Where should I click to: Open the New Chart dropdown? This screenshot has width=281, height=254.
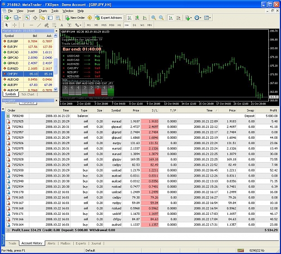(8, 18)
